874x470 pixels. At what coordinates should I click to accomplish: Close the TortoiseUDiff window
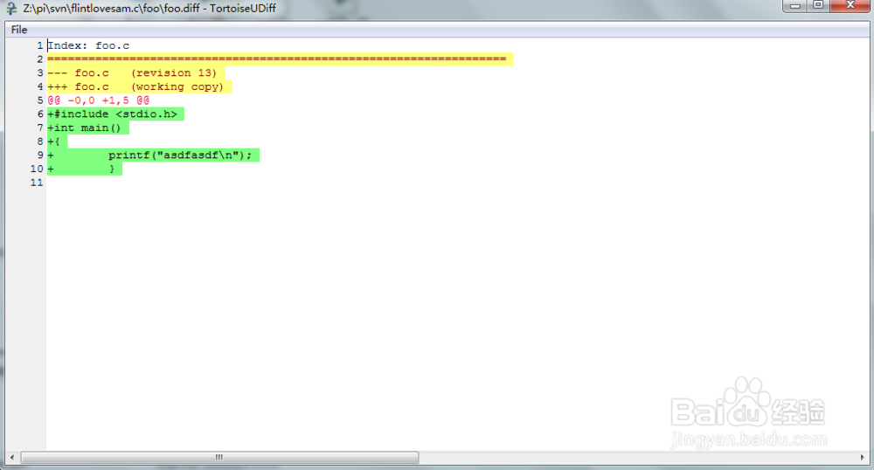(850, 5)
